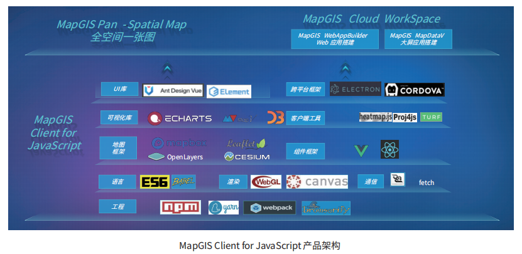This screenshot has width=522, height=254.
Task: Open the webpack logo
Action: [269, 208]
